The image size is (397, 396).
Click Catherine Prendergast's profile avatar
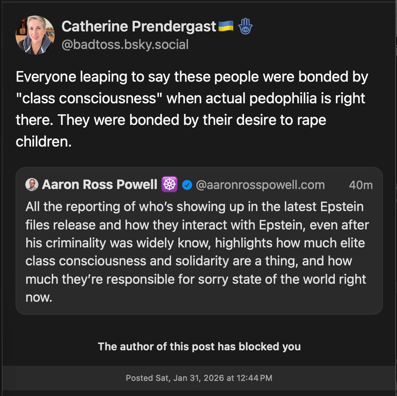(35, 35)
